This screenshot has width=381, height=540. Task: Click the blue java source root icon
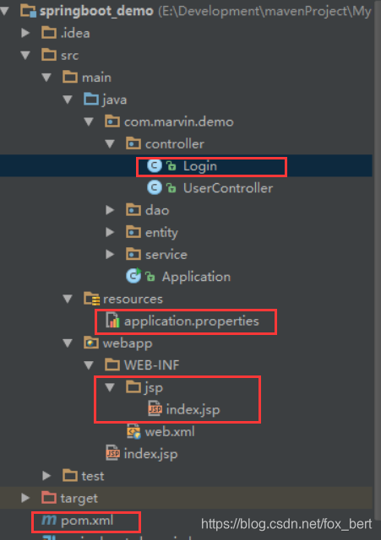point(91,100)
